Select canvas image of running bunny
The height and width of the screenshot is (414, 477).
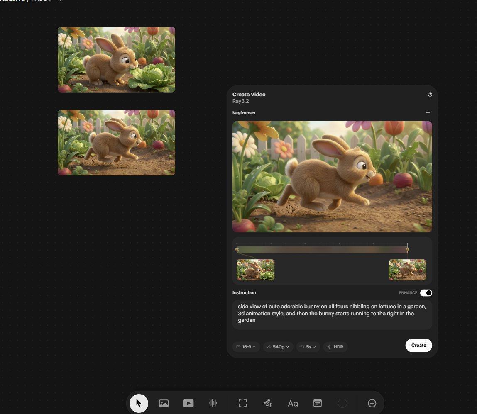pos(117,143)
